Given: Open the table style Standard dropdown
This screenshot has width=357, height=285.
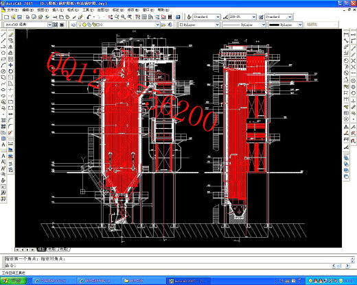Looking at the screenshot, I should pos(290,17).
